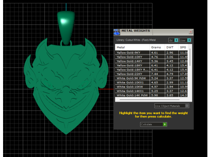Select the Yellow Gold:10KY row

click(151, 57)
